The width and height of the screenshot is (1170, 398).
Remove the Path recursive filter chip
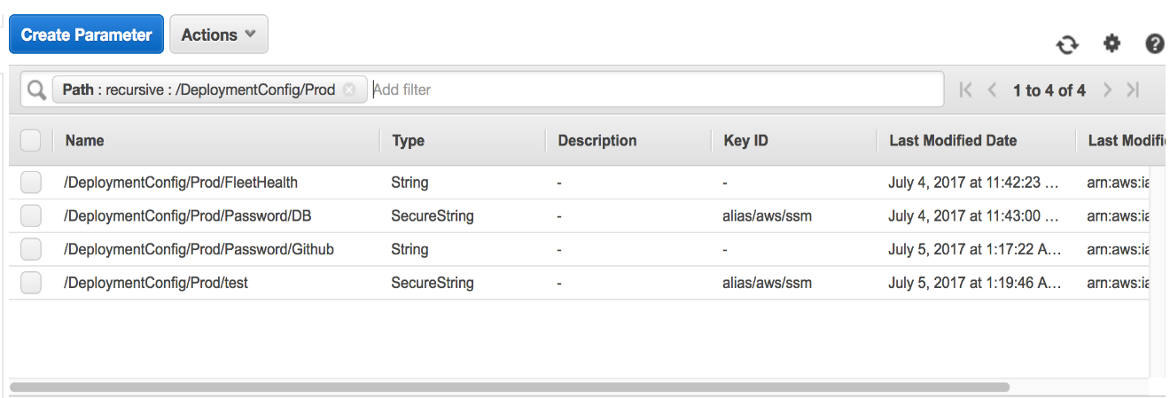(x=349, y=90)
